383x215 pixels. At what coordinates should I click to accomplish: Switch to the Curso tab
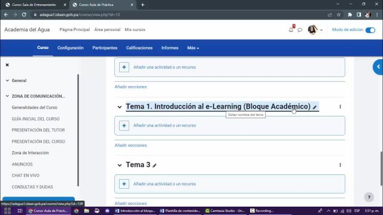[x=42, y=48]
